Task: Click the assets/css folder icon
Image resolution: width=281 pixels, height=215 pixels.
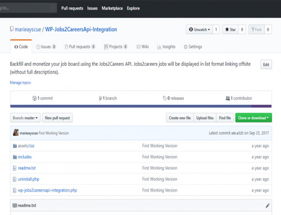Action: pyautogui.click(x=15, y=146)
